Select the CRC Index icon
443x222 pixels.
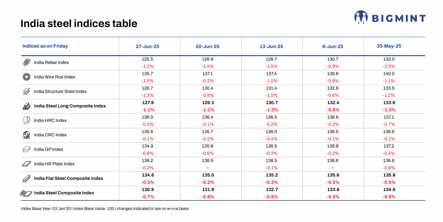(27, 135)
